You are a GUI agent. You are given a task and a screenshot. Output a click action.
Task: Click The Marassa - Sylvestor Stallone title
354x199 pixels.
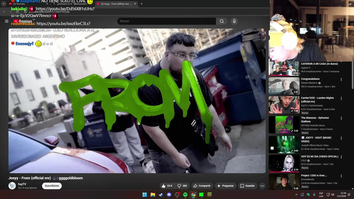coord(315,120)
